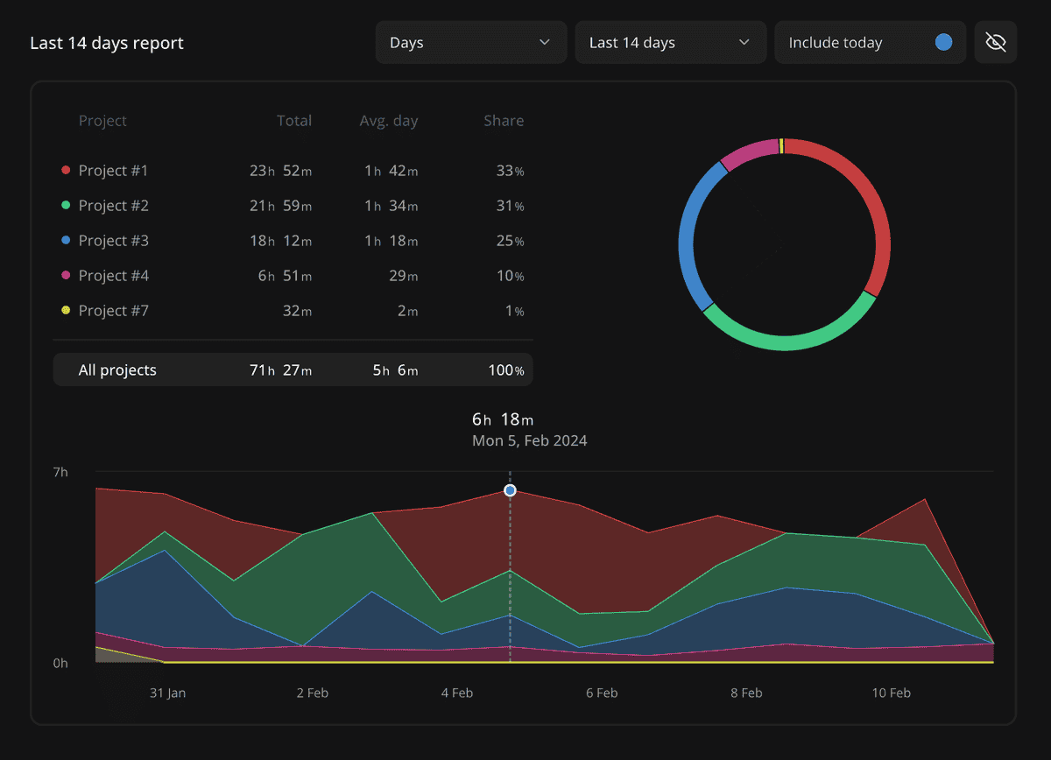Click the red Project #1 color dot
Viewport: 1051px width, 760px height.
point(65,170)
